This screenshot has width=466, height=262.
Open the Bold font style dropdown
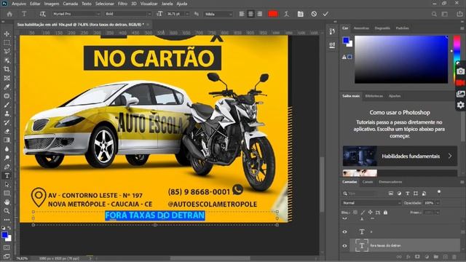pyautogui.click(x=128, y=14)
